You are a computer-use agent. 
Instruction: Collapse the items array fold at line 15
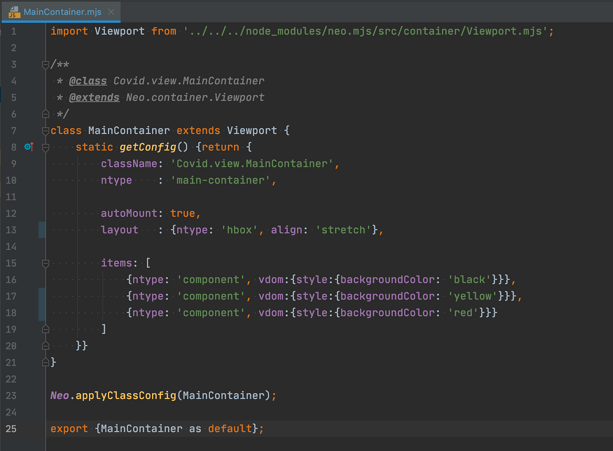[x=45, y=264]
